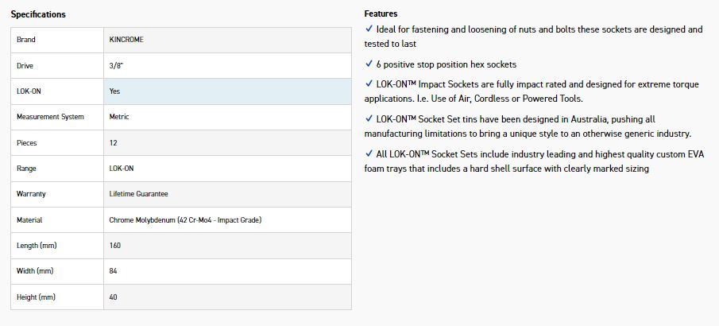Click the first feature checkmark icon
This screenshot has height=326, width=719.
(x=369, y=29)
